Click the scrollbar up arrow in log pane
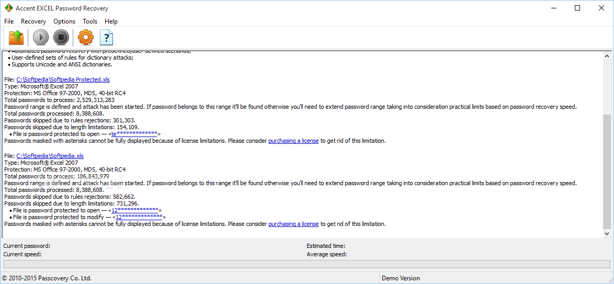The height and width of the screenshot is (284, 614). 607,56
